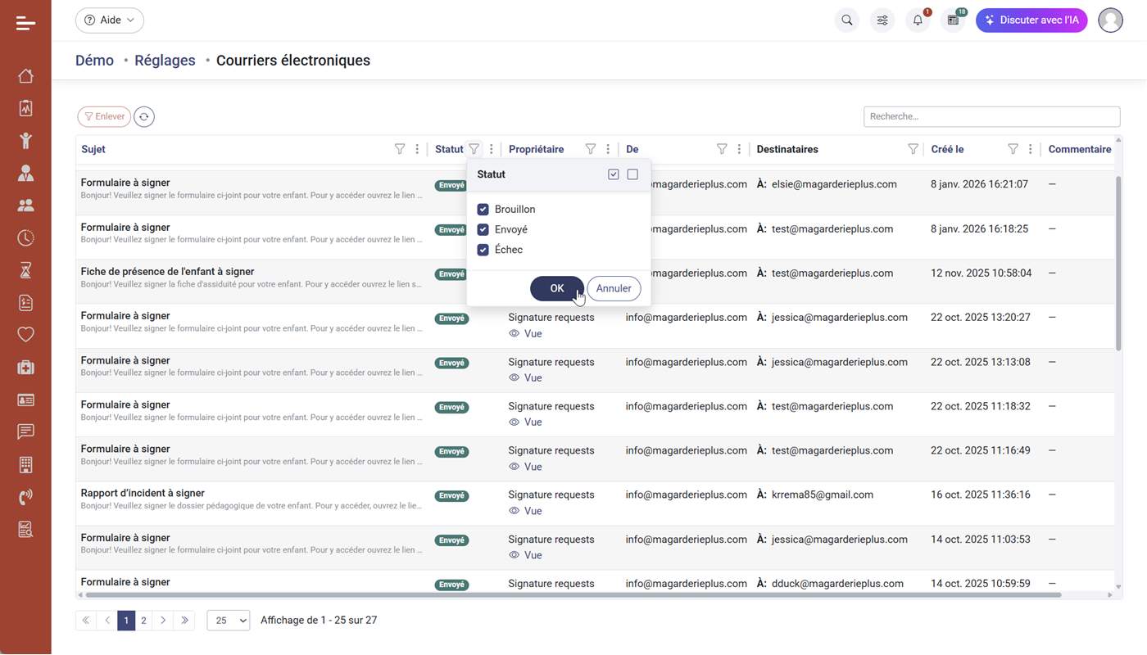This screenshot has height=655, width=1147.
Task: Uncheck the Brouillon status checkbox
Action: coord(483,210)
